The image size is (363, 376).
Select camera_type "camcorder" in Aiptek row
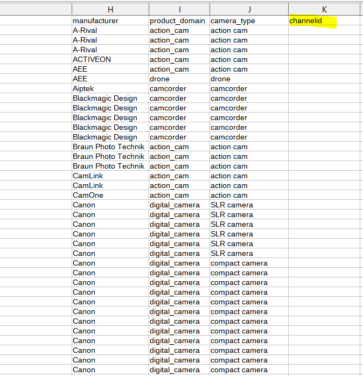pyautogui.click(x=249, y=88)
